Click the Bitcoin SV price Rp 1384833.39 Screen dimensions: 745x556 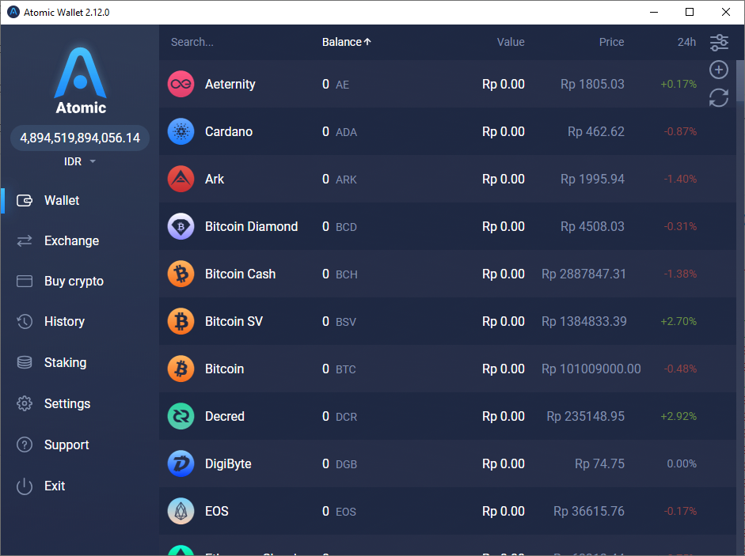[584, 321]
